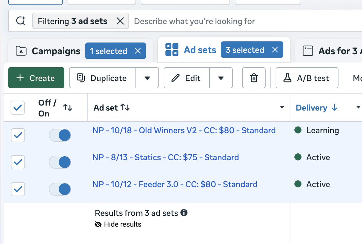Sort by Ad set name arrows
362x244 pixels.
(x=125, y=107)
